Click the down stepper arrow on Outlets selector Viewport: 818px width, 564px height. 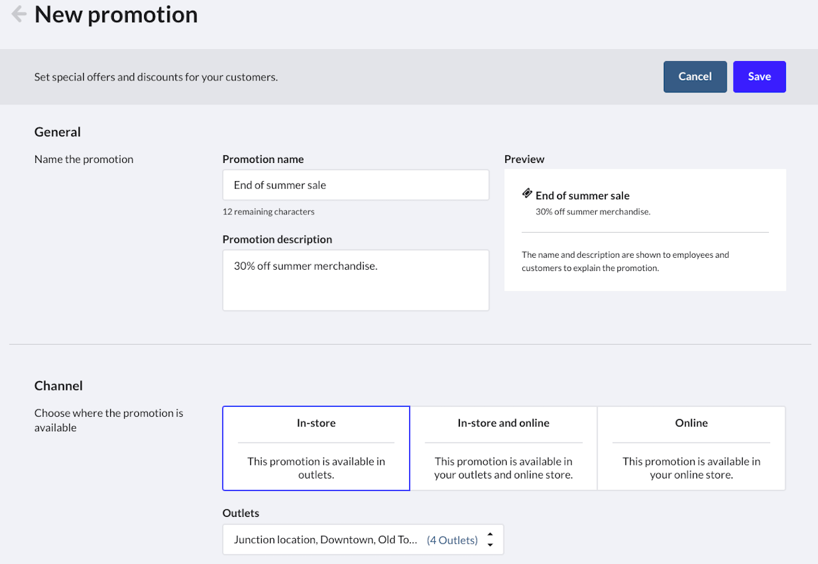pyautogui.click(x=490, y=543)
